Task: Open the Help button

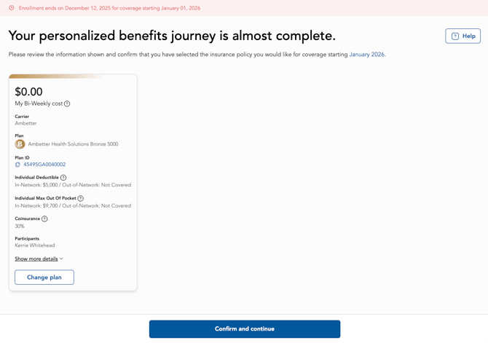Action: point(463,36)
